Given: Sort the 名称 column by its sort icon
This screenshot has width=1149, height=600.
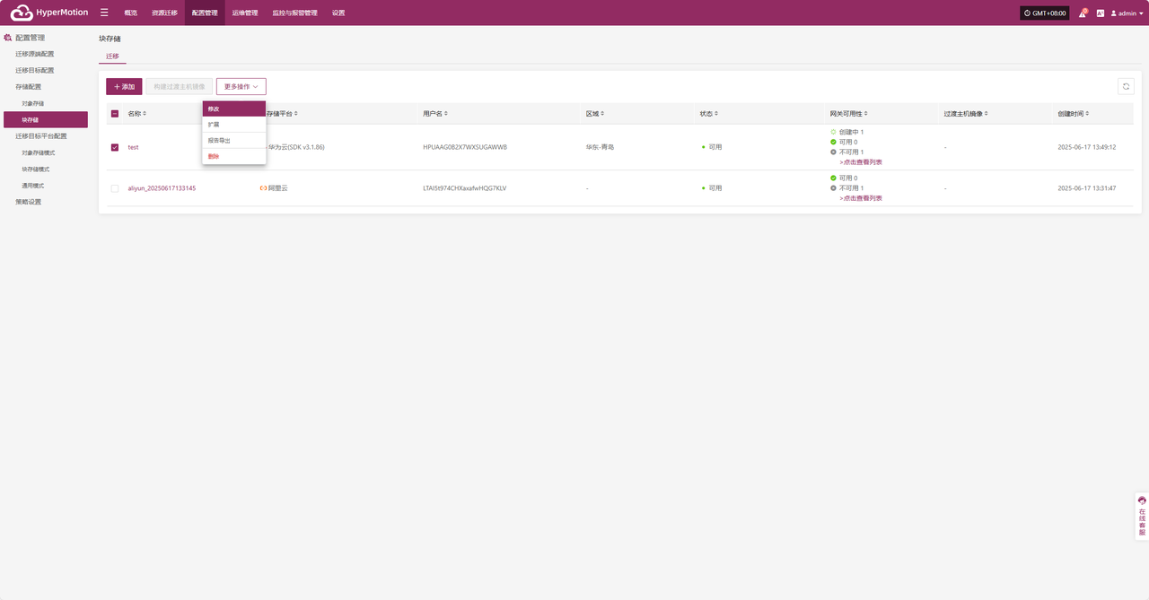Looking at the screenshot, I should 145,114.
